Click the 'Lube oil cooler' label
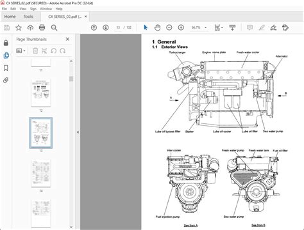Screen dimensions: 304x230 click(222, 132)
